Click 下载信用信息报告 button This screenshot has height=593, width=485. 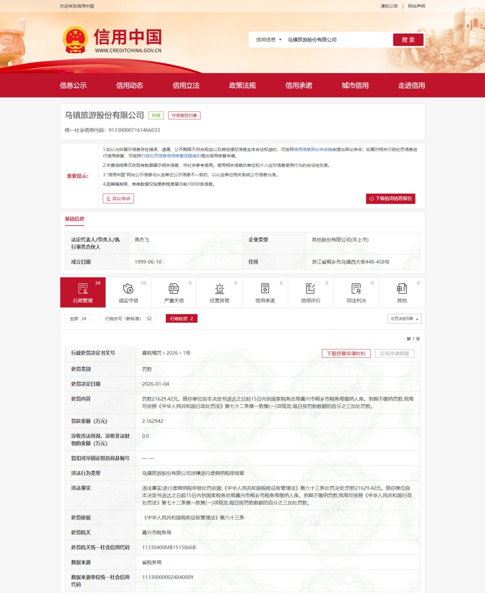coord(390,199)
